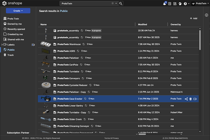Click the vertical scrollbar thumb of results list
This screenshot has height=140, width=210.
(200, 40)
